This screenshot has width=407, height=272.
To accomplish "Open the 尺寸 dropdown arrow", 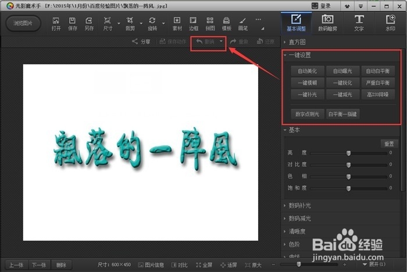I will coord(119,24).
